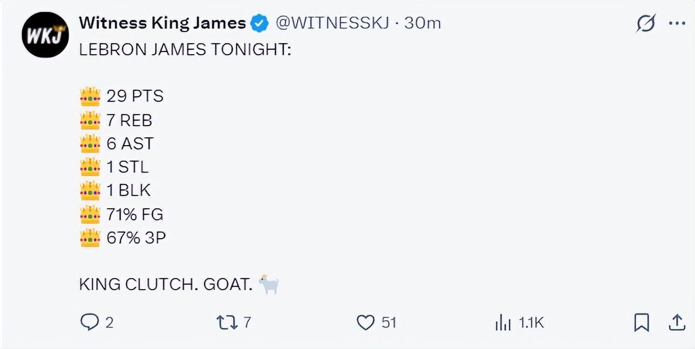The height and width of the screenshot is (349, 695).
Task: Click the like count number 51
Action: point(389,322)
